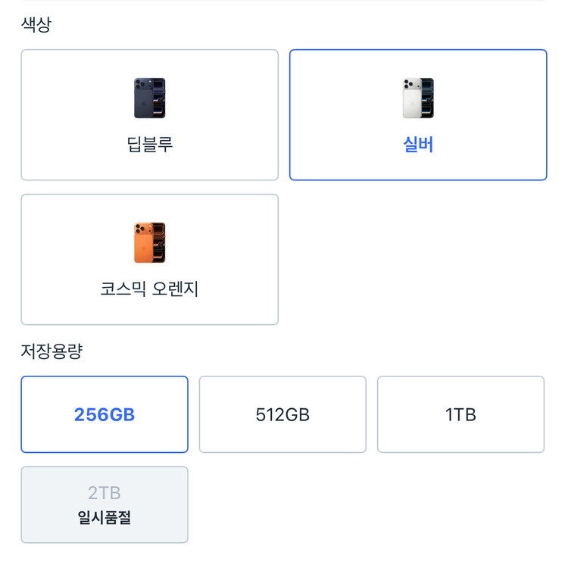Select 256GB storage capacity
The width and height of the screenshot is (568, 568).
click(105, 414)
